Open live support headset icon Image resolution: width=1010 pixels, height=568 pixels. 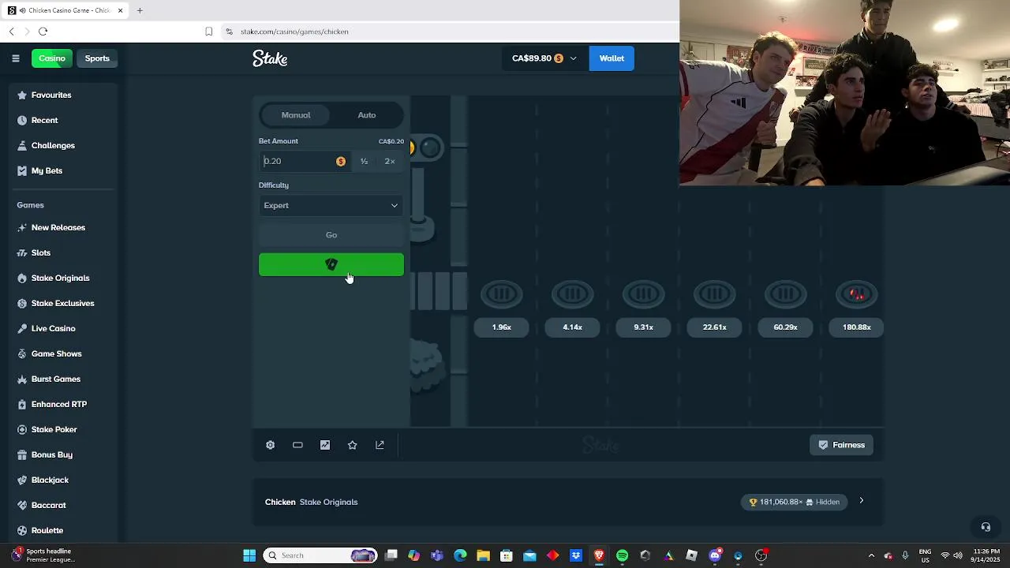coord(986,527)
